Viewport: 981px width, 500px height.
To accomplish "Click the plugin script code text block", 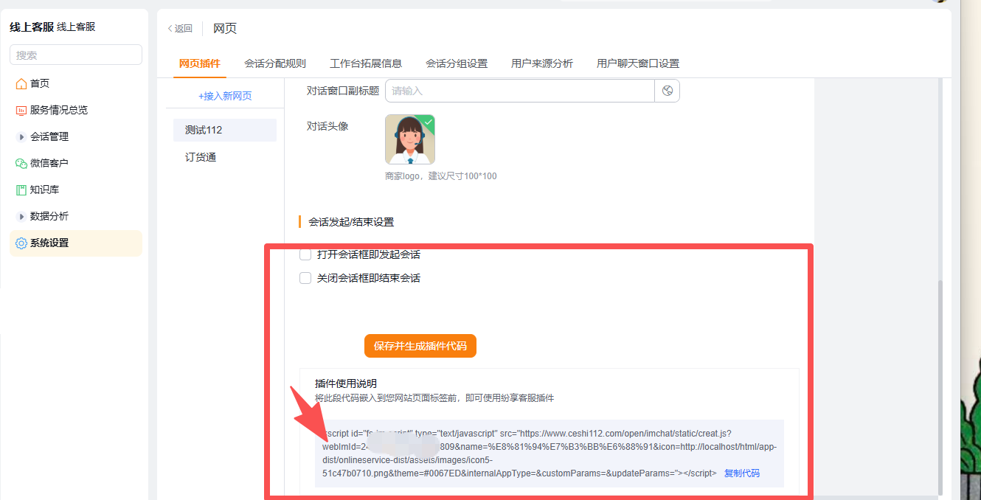I will point(549,454).
